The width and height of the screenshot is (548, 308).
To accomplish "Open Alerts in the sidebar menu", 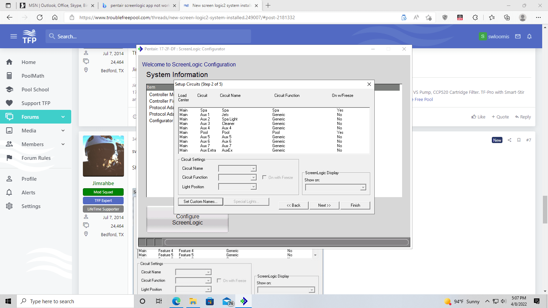I will (28, 192).
